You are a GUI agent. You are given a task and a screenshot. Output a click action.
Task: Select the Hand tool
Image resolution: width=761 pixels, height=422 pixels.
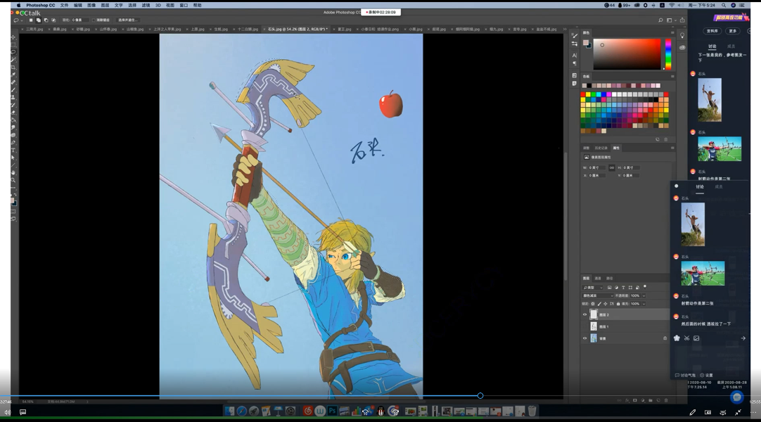click(x=13, y=173)
